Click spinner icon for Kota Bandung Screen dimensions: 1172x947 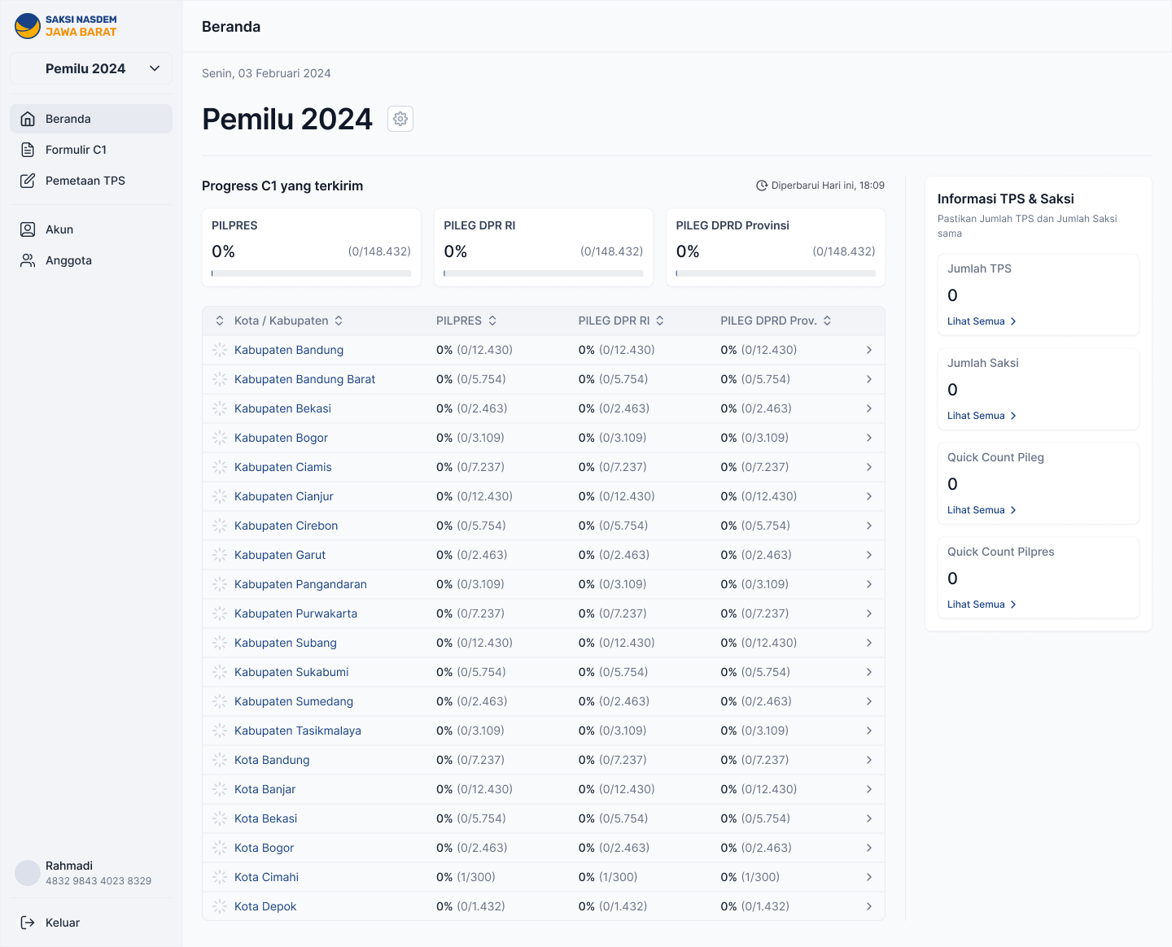tap(220, 760)
